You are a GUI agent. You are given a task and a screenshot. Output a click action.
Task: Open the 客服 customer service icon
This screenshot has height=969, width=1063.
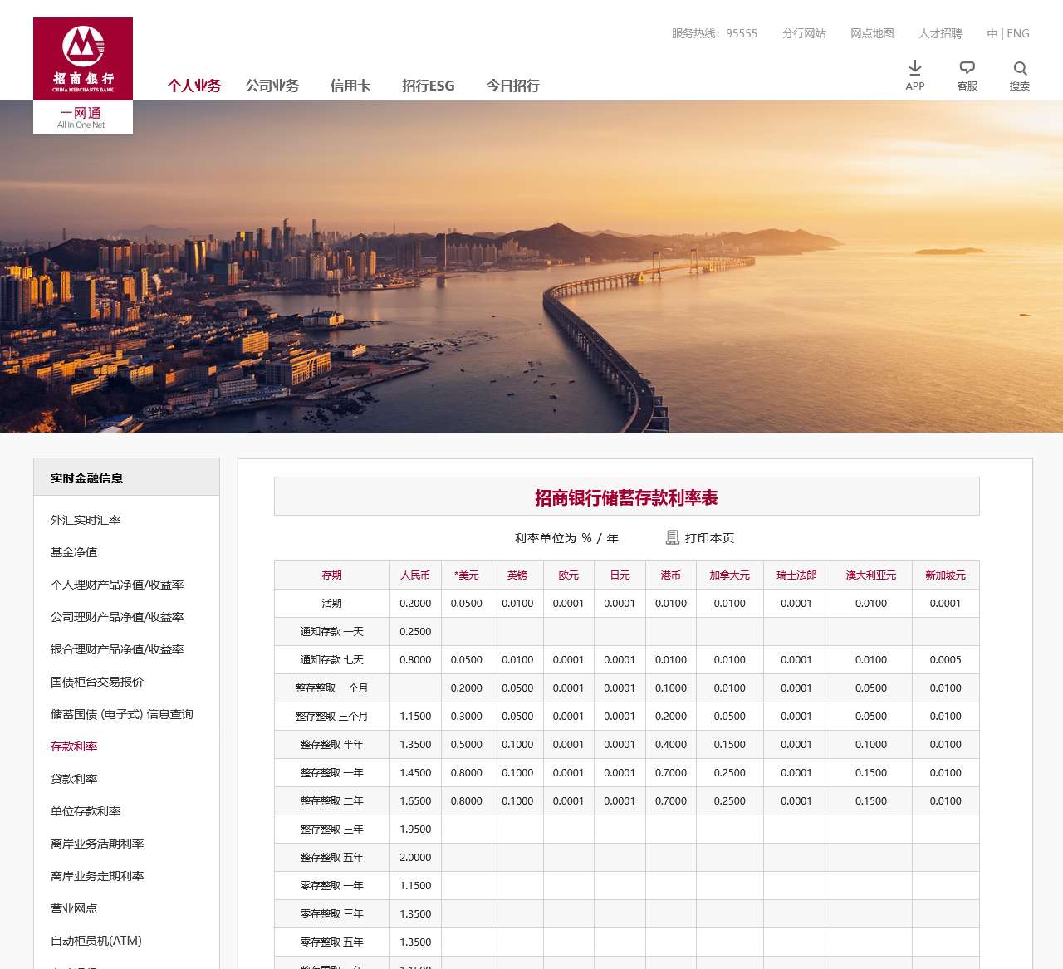[967, 68]
